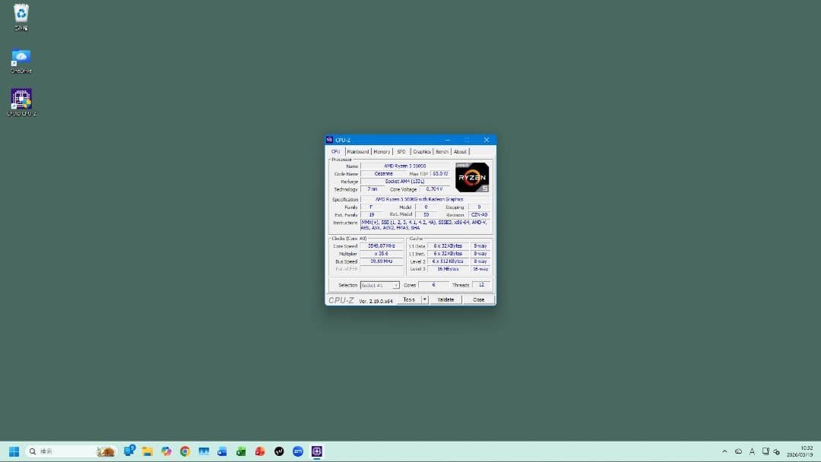The width and height of the screenshot is (821, 462).
Task: Close the CPU-Z window with X
Action: [487, 140]
